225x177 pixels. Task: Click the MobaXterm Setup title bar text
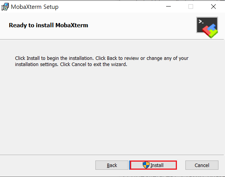tap(35, 7)
